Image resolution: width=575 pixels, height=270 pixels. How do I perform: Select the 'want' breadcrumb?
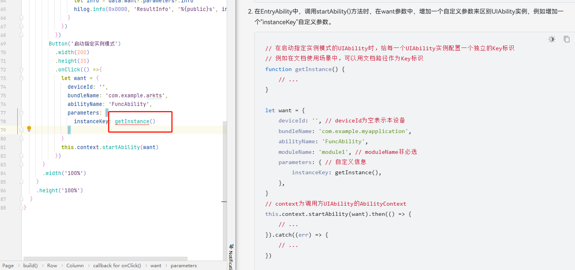pyautogui.click(x=156, y=266)
